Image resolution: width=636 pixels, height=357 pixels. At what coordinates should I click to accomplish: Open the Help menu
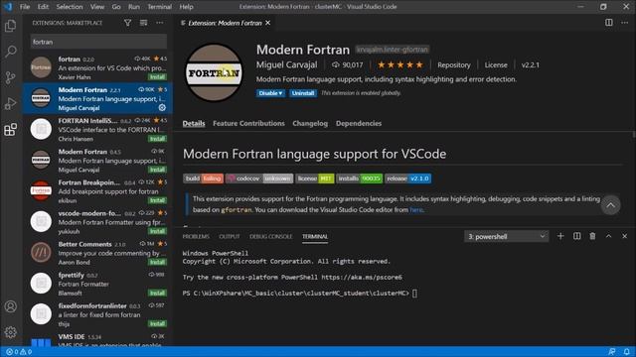pyautogui.click(x=186, y=7)
